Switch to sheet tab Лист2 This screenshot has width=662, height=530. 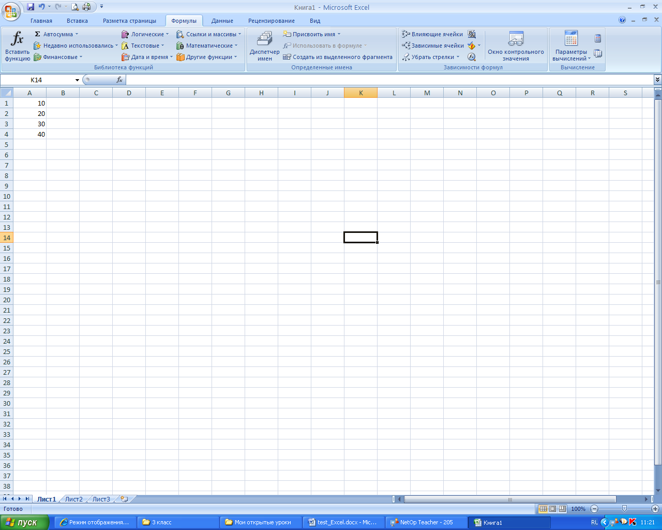tap(74, 499)
